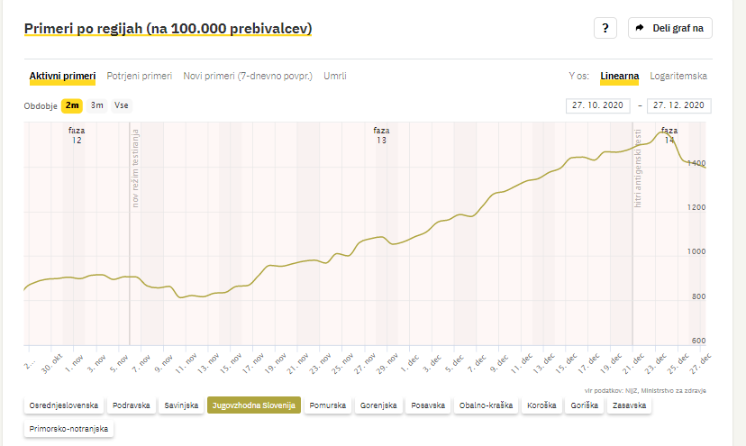Viewport: 746px width, 446px height.
Task: Set period to 3m
Action: pos(97,105)
